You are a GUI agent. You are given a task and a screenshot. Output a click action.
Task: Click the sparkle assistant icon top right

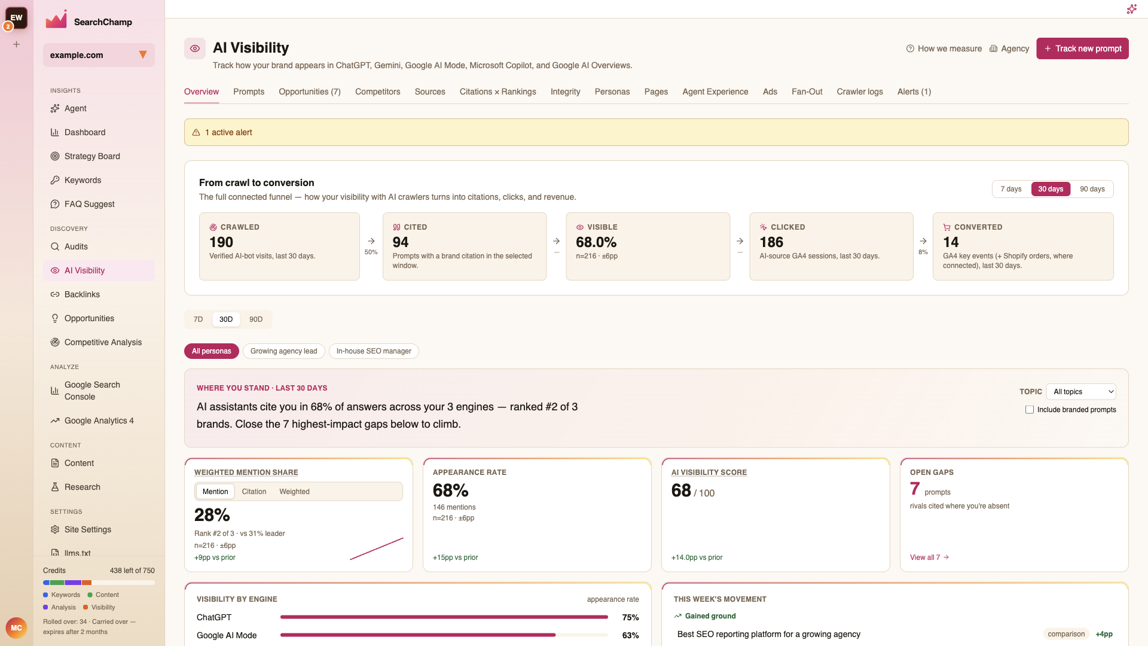[1131, 9]
